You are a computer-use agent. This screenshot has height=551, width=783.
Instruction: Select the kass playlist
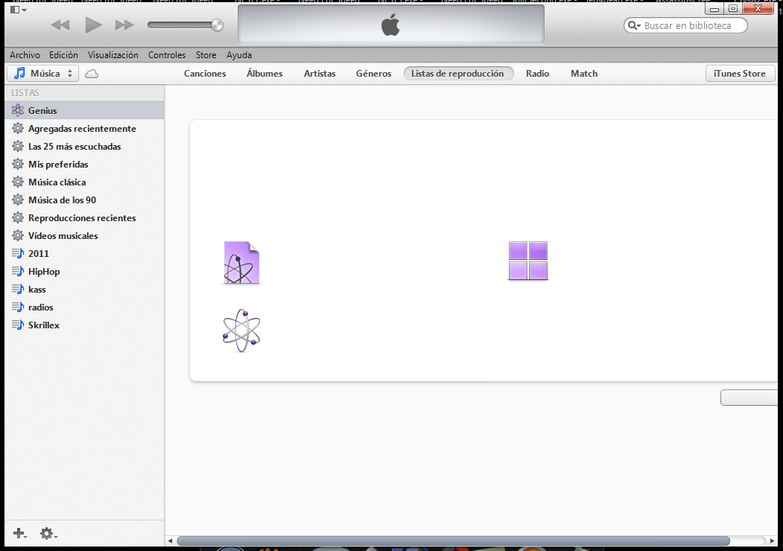(84, 290)
